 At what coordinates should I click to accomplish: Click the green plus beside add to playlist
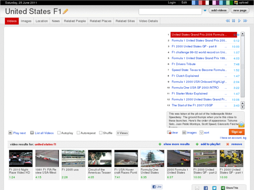[197, 144]
